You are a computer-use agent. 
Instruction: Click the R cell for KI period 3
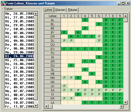click(x=78, y=94)
